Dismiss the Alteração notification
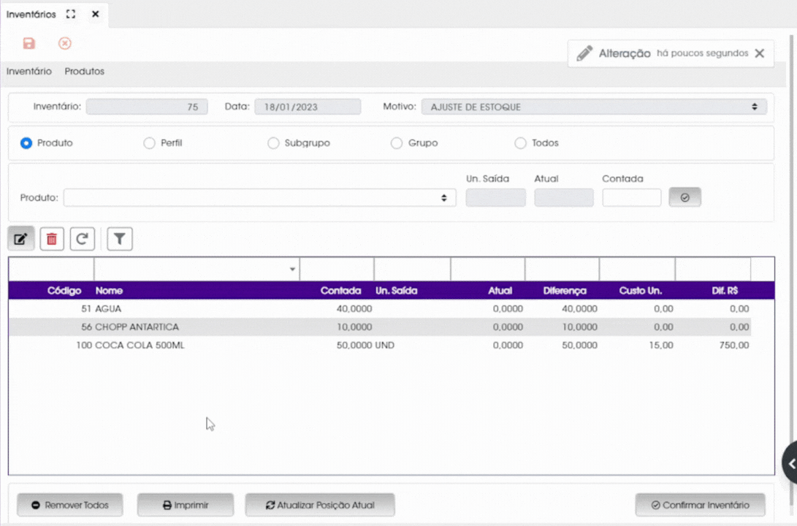 [x=760, y=53]
